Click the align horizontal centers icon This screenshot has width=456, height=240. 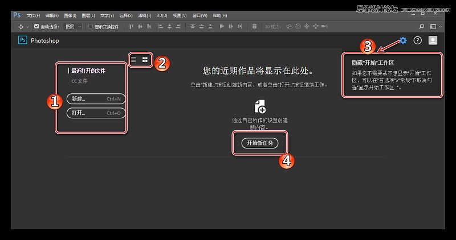tap(169, 26)
